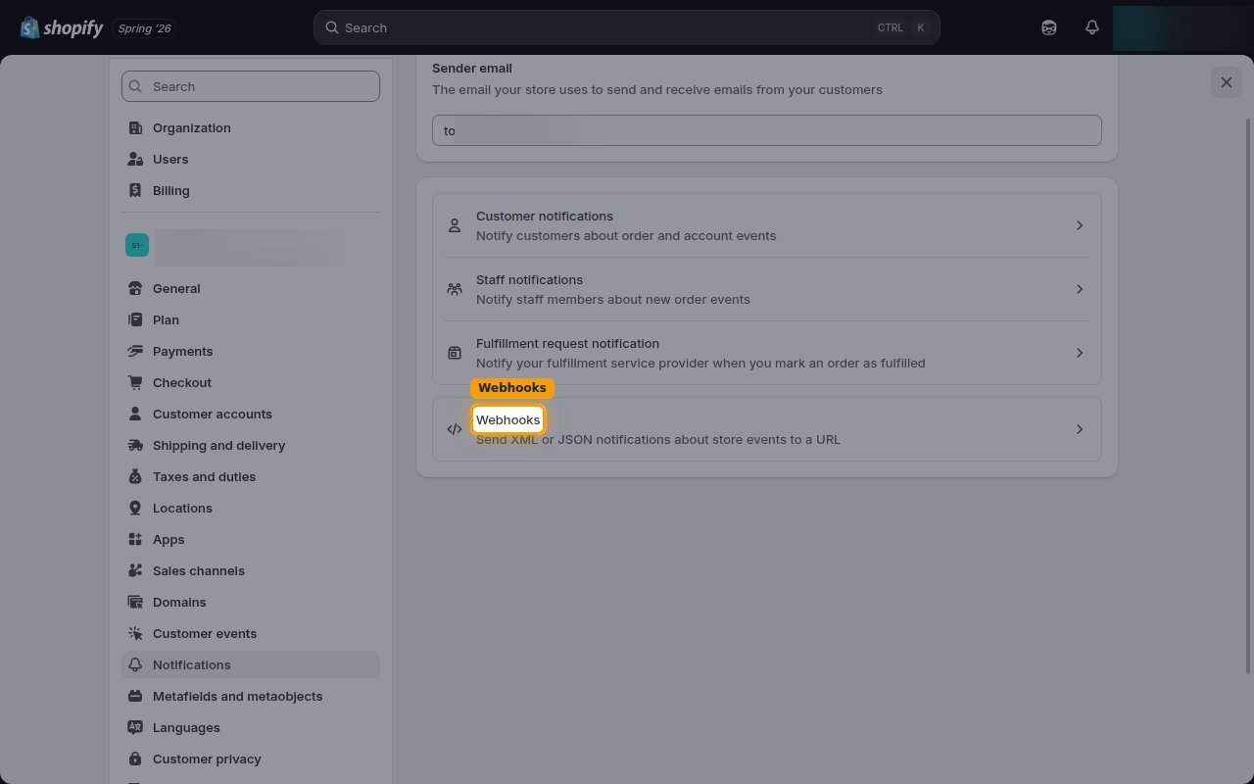Viewport: 1254px width, 784px height.
Task: Open Customer privacy settings
Action: [x=251, y=759]
